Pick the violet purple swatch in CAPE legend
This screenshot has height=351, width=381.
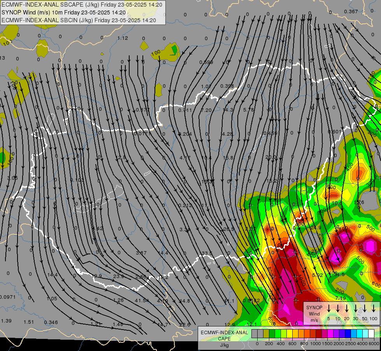(336, 333)
